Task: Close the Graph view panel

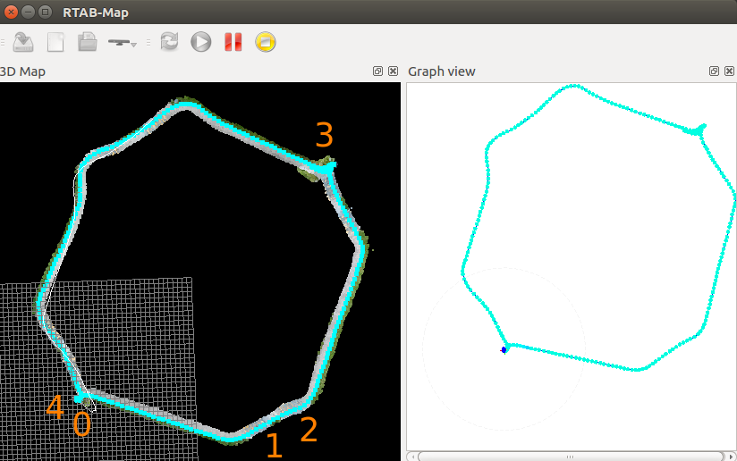Action: pos(729,71)
